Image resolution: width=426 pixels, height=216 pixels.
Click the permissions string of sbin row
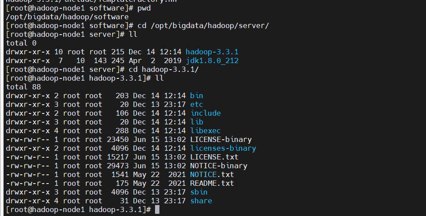tap(28, 192)
